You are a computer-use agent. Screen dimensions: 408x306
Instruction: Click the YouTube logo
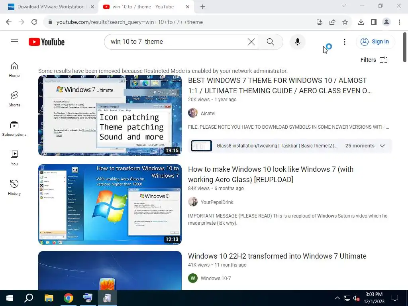(47, 42)
